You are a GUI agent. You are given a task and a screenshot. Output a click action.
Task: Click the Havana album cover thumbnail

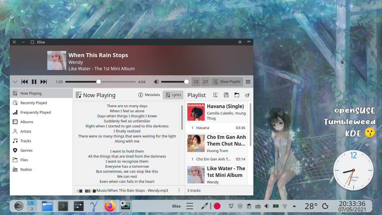click(x=196, y=112)
